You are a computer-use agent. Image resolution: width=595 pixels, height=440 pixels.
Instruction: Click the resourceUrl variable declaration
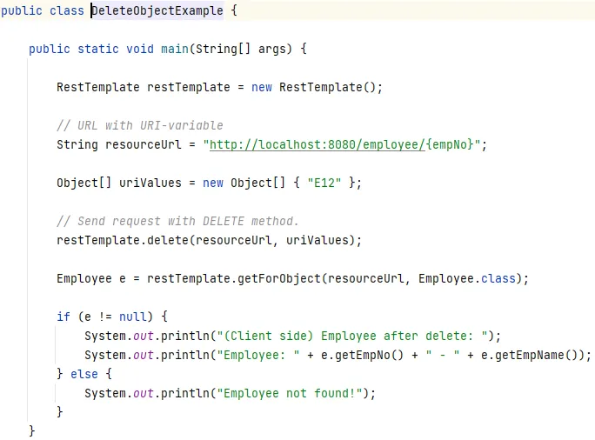pyautogui.click(x=144, y=144)
